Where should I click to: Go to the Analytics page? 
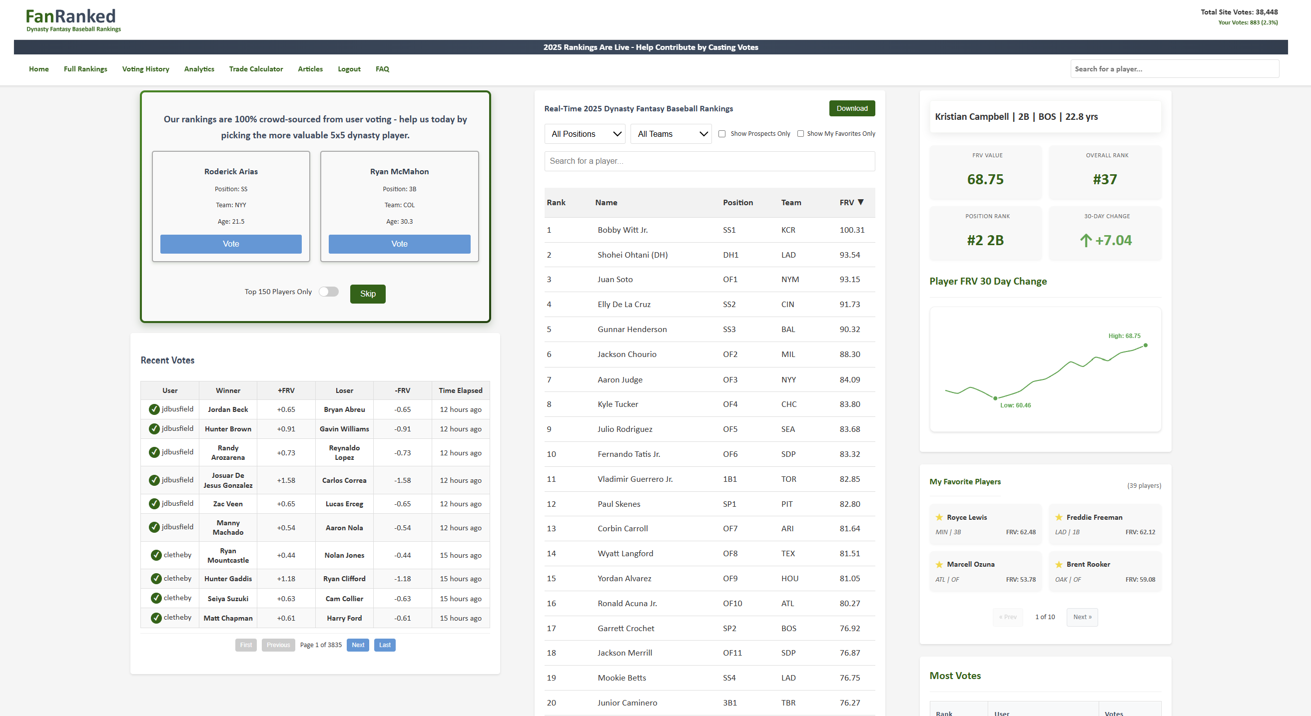[x=199, y=69]
